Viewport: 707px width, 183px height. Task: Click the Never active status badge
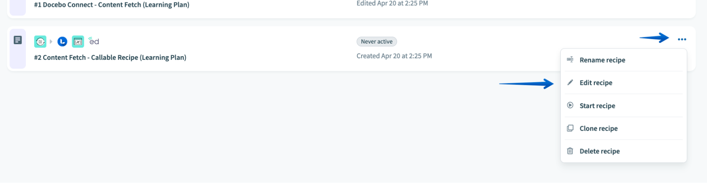(377, 41)
